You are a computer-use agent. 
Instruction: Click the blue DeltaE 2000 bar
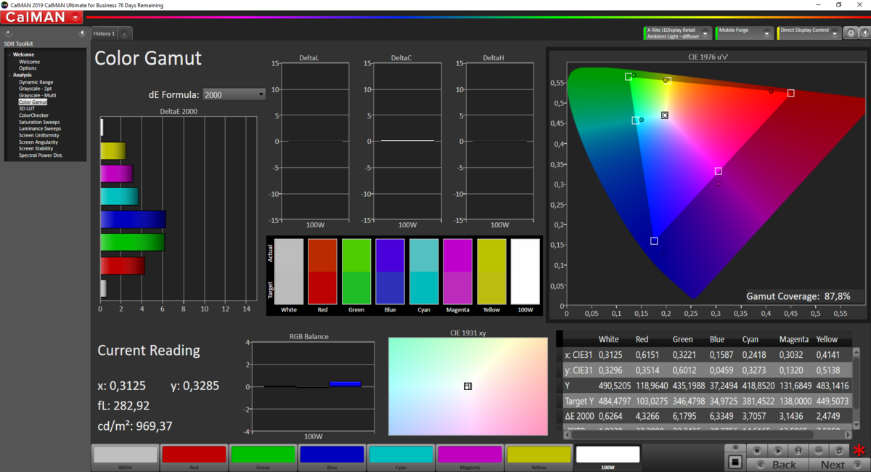133,219
